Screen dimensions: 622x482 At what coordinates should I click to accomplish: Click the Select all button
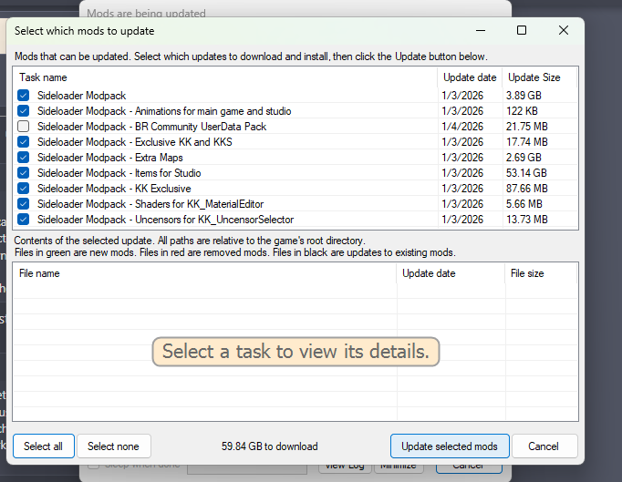coord(44,446)
